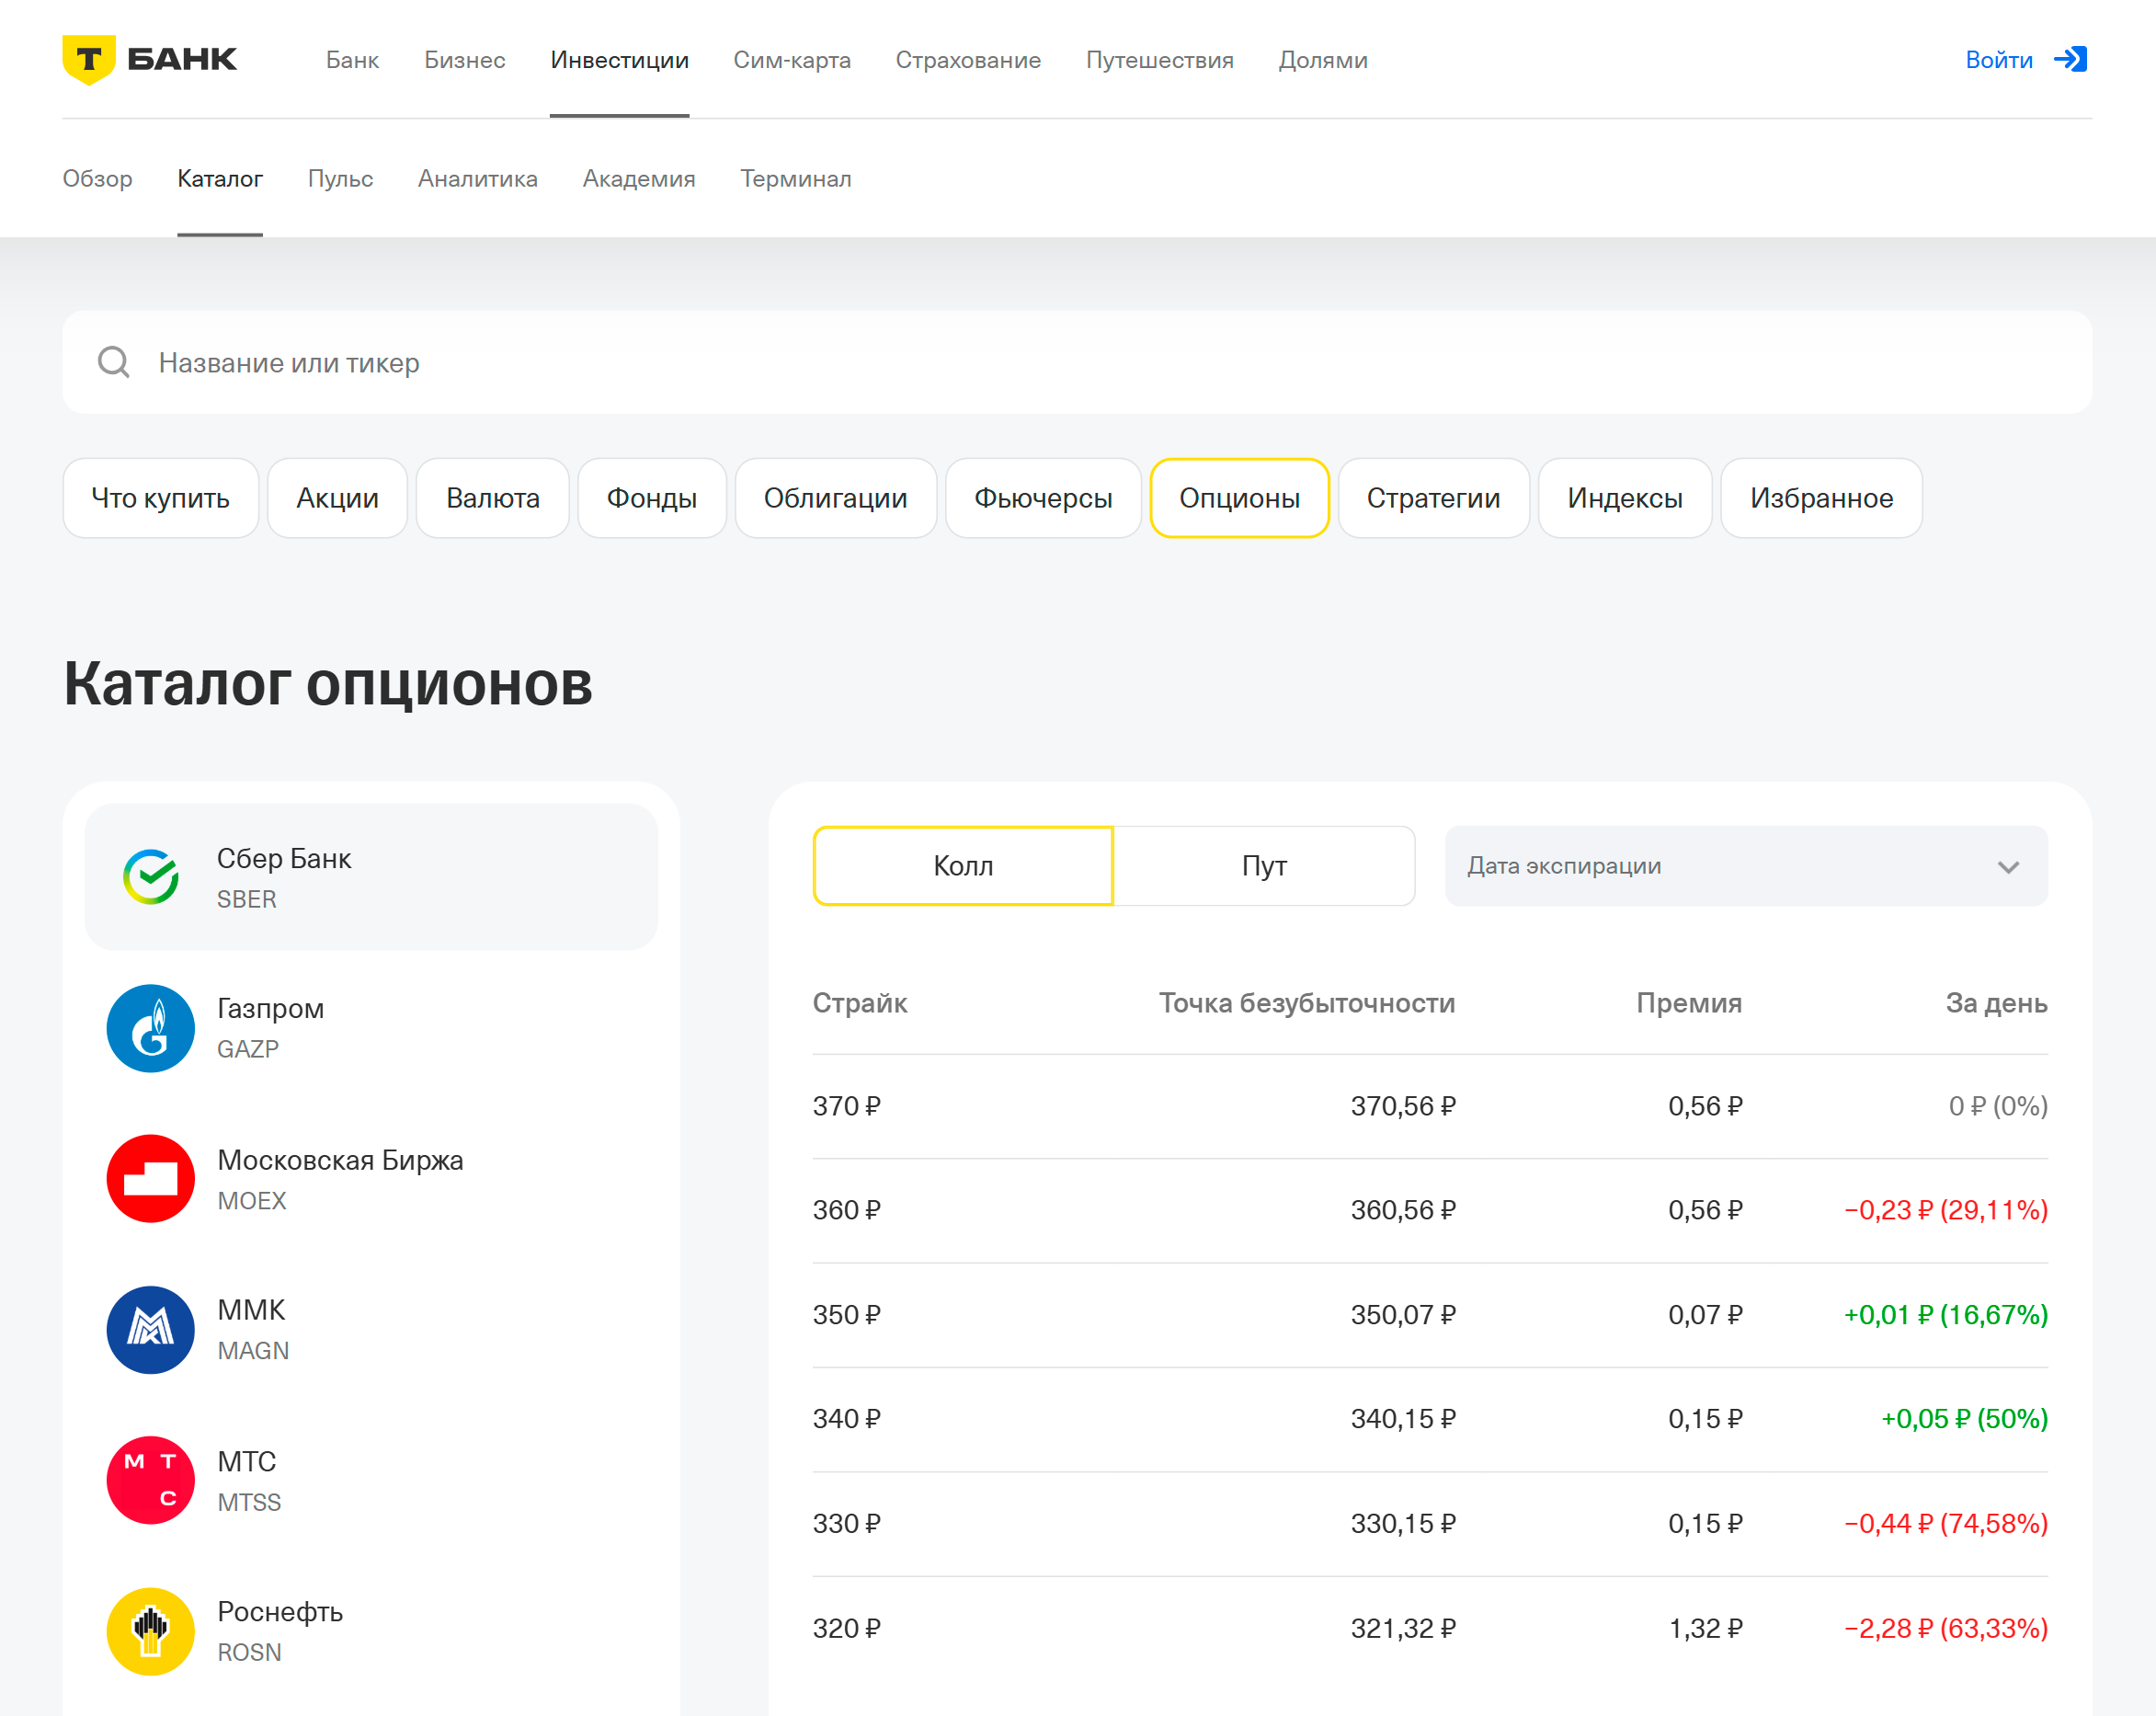Click the Роснефть name
The image size is (2156, 1716).
(x=280, y=1612)
